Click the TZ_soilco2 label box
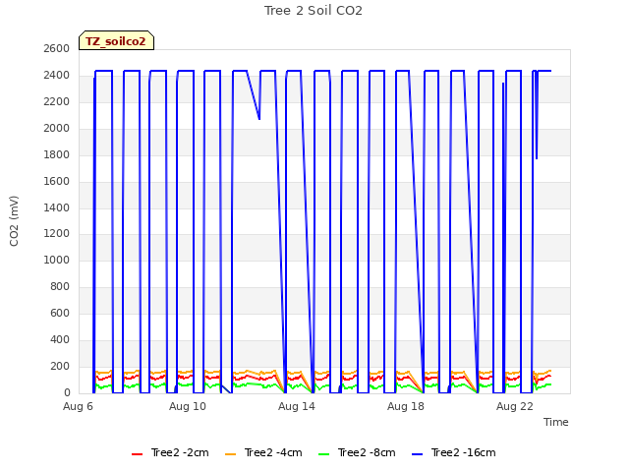629x472 pixels. 116,40
